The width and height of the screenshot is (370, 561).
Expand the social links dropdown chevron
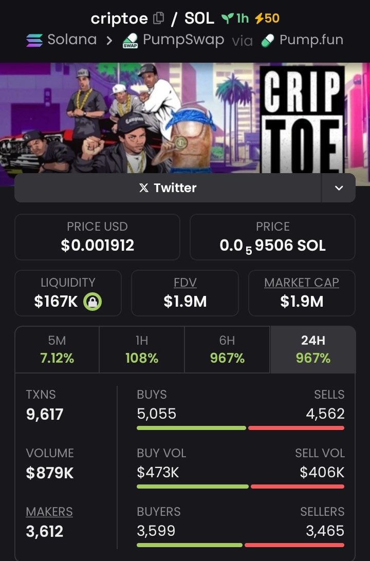(x=339, y=188)
